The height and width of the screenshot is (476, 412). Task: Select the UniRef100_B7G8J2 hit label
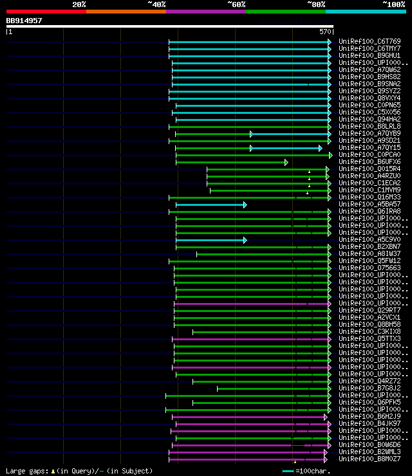coord(370,389)
